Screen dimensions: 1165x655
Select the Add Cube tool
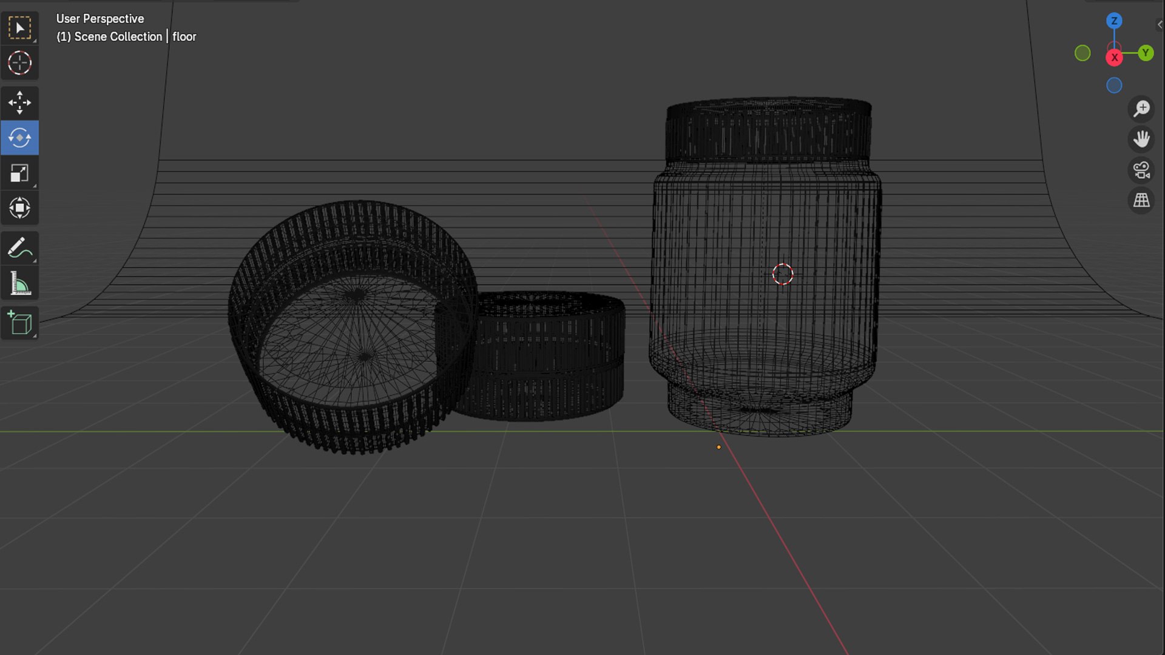point(19,323)
